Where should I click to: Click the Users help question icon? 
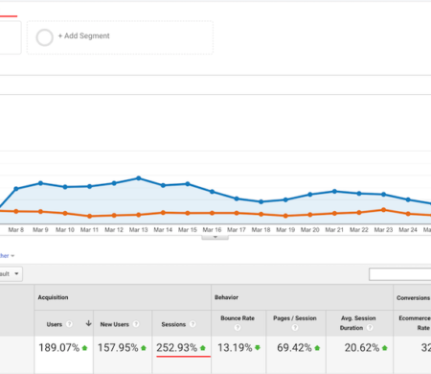tap(69, 324)
